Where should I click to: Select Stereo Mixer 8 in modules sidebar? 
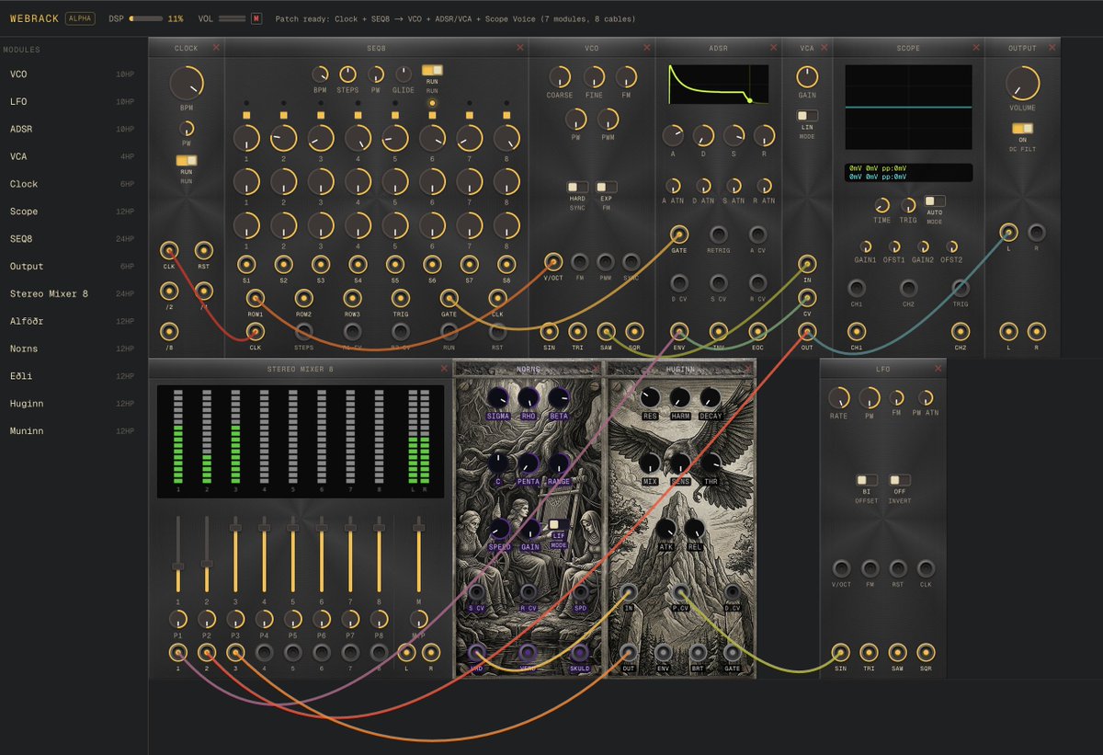coord(74,293)
